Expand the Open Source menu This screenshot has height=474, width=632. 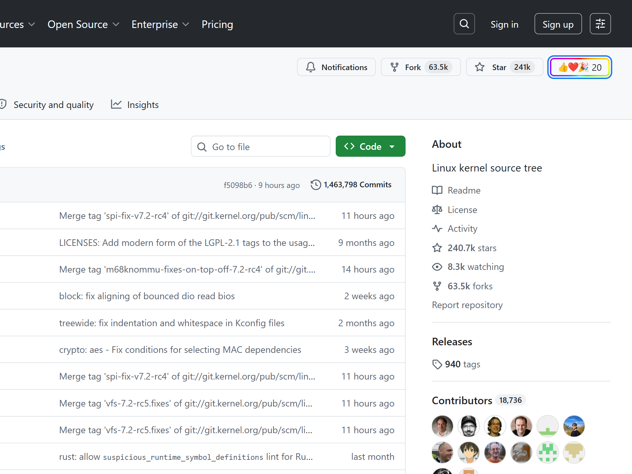[83, 24]
